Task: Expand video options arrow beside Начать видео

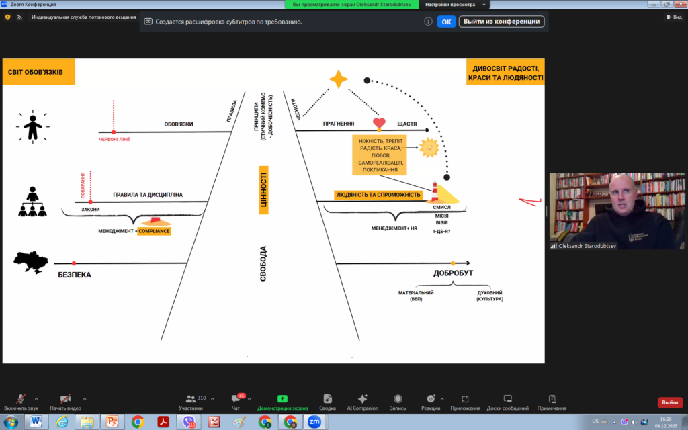Action: click(x=85, y=398)
